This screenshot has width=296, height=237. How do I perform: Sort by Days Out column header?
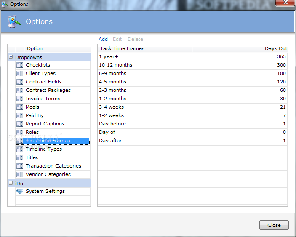(240, 48)
